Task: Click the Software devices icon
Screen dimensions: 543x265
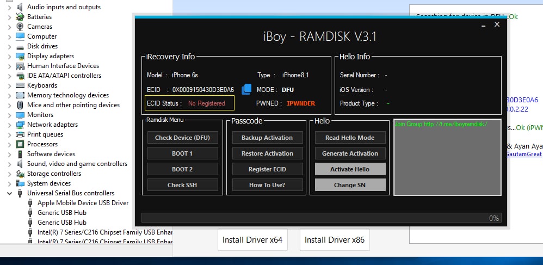Action: pos(20,154)
